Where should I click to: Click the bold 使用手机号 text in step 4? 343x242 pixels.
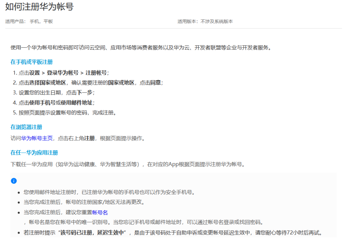tap(42, 103)
